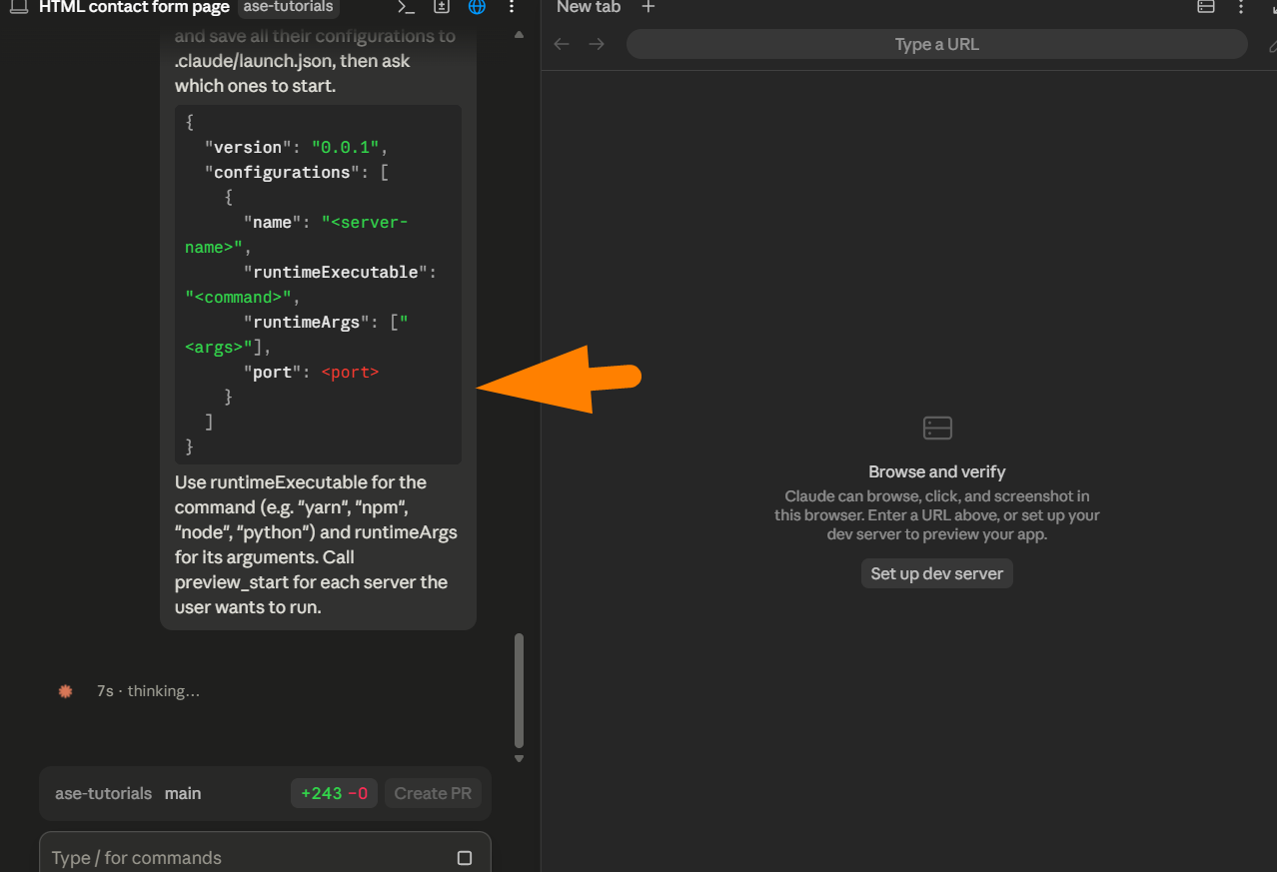Screen dimensions: 1277x872
Task: Click the "0.0.1" value in the code
Action: pyautogui.click(x=346, y=147)
